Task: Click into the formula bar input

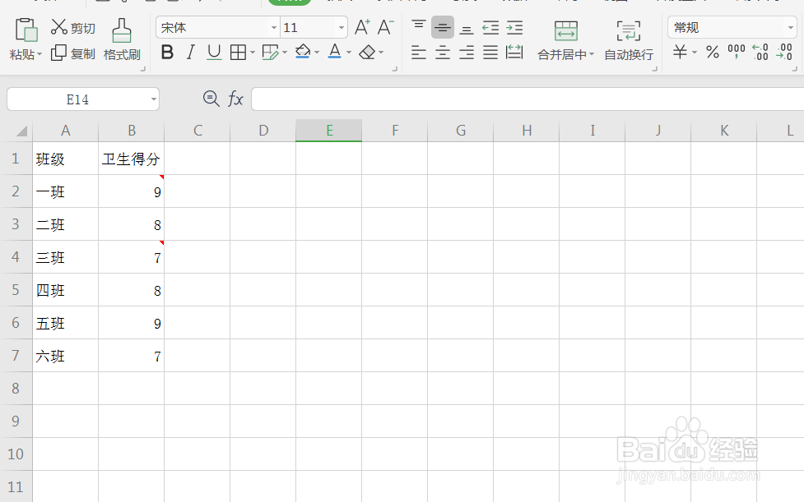Action: tap(527, 99)
